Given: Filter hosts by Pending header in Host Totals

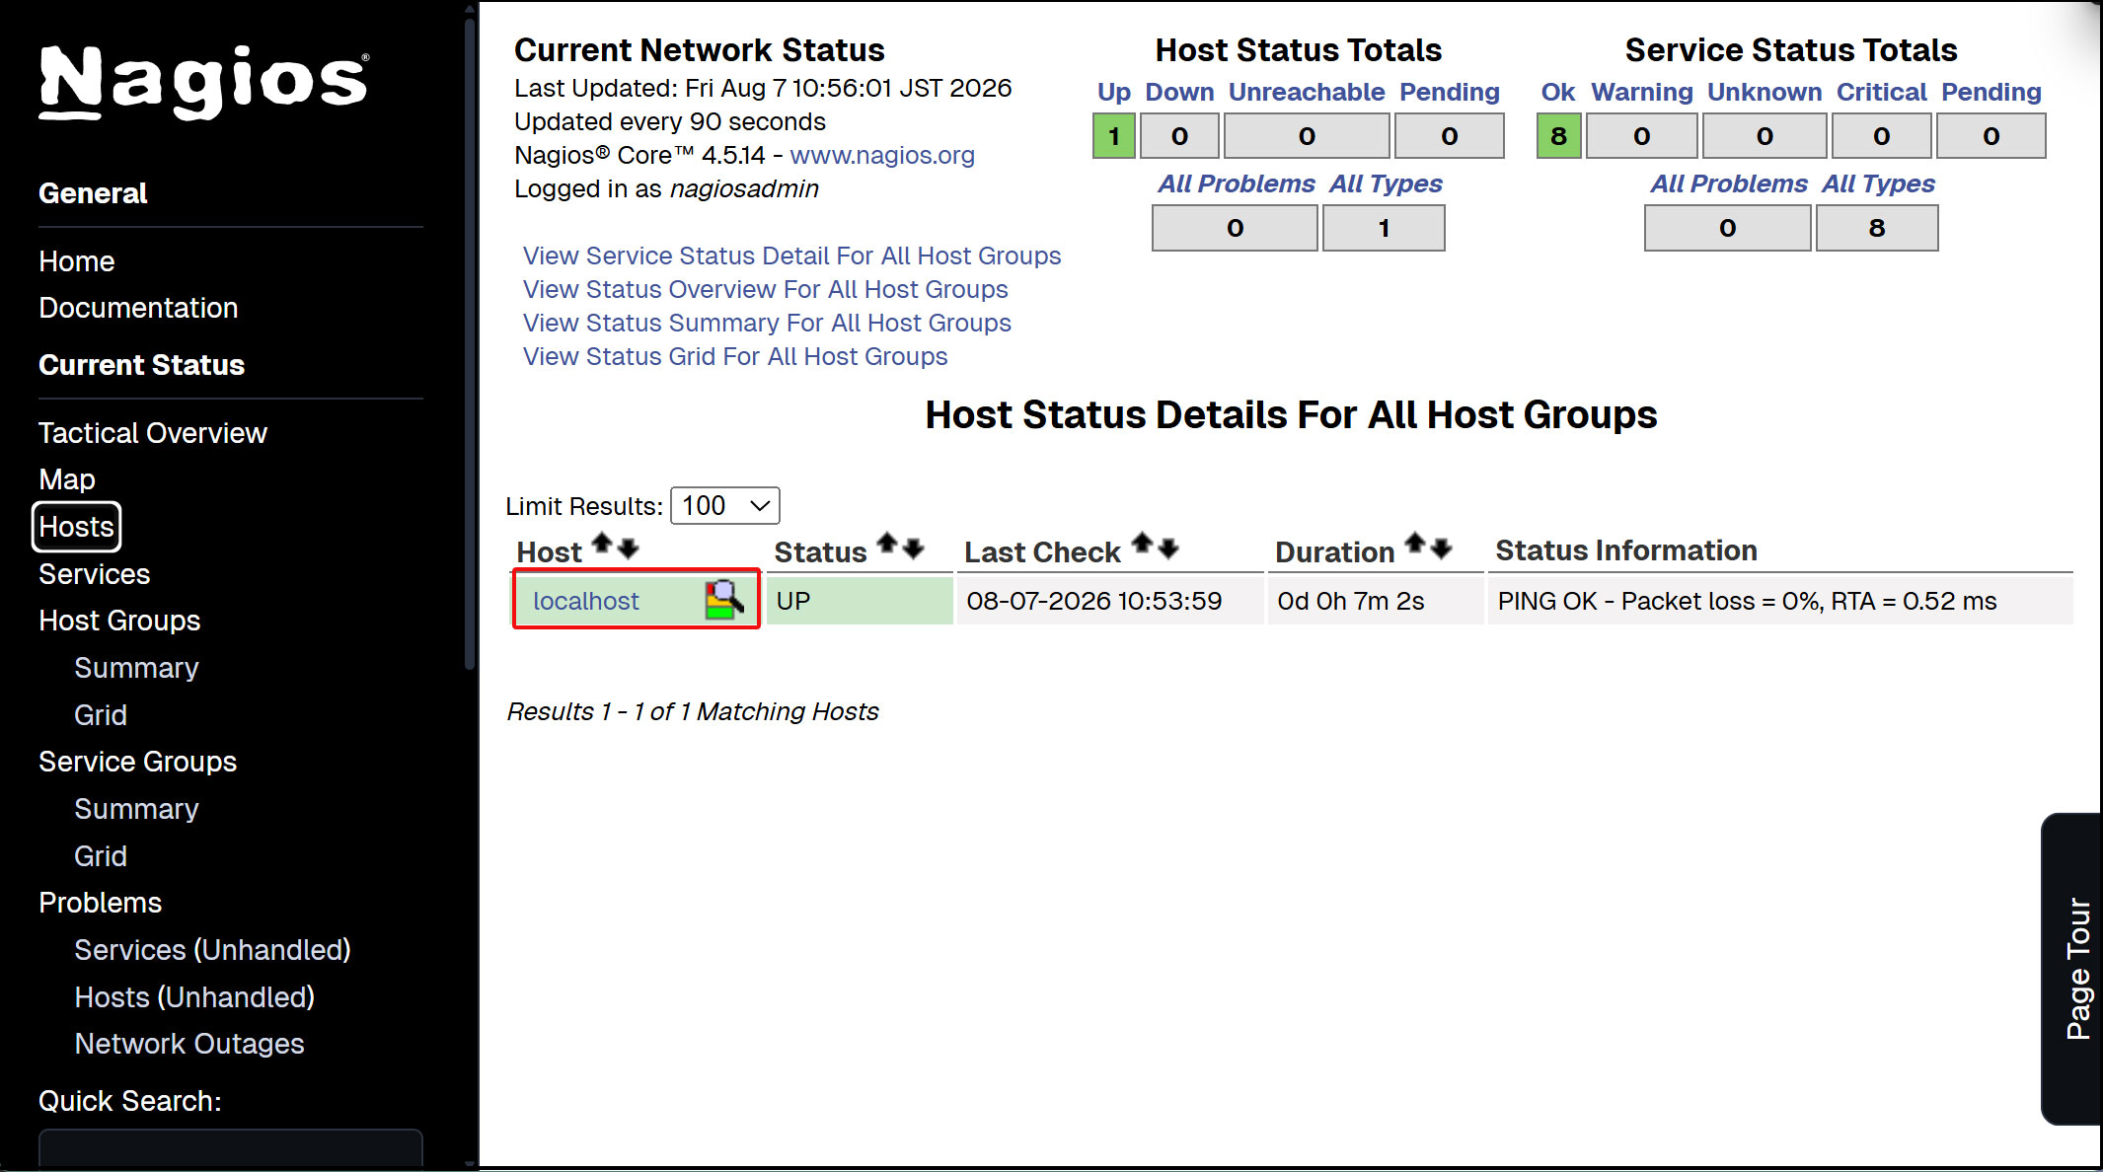Looking at the screenshot, I should [x=1450, y=92].
